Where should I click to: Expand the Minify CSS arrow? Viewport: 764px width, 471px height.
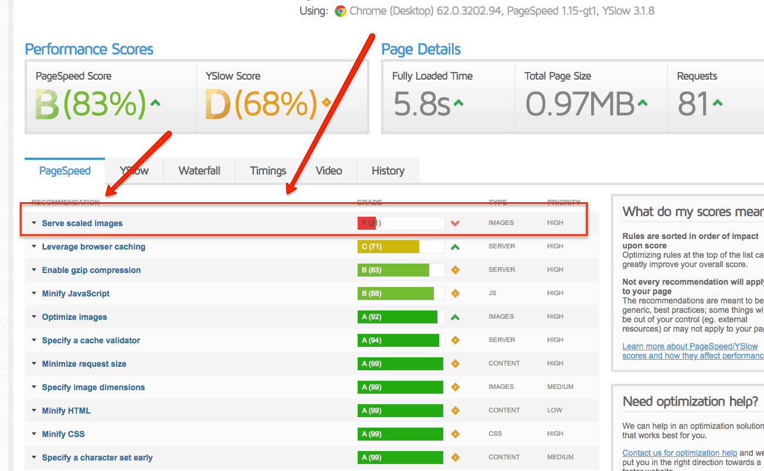coord(34,434)
